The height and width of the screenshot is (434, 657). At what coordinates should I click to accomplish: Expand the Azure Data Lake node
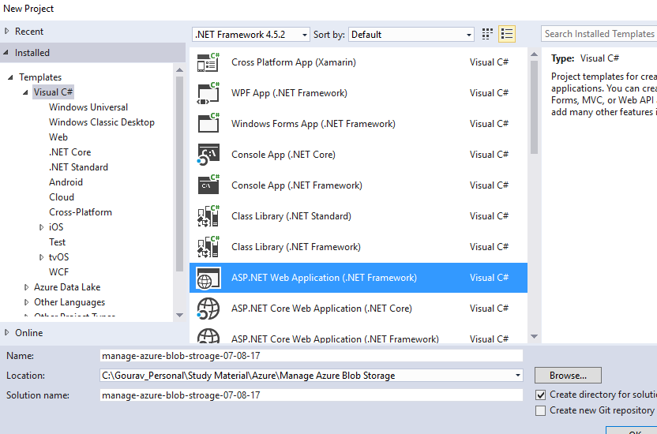[26, 287]
